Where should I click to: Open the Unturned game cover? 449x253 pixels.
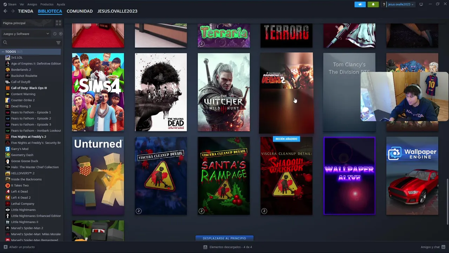tap(98, 176)
